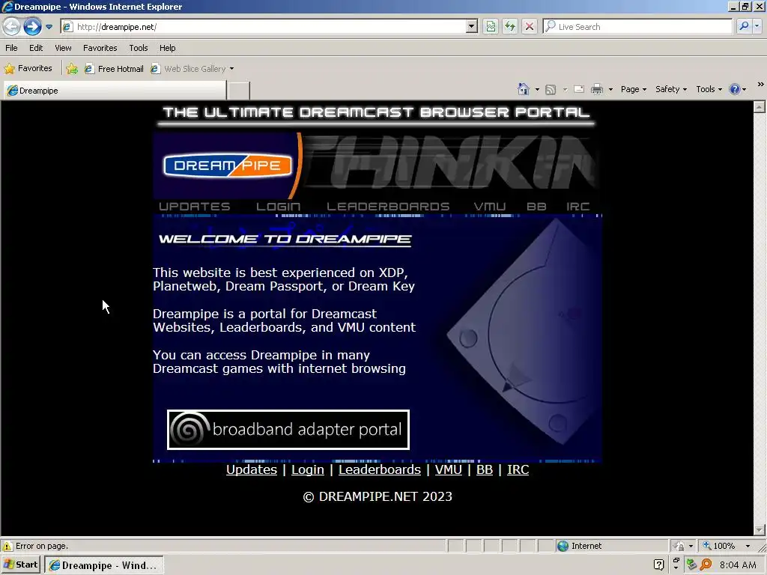
Task: Open the search provider dropdown arrow
Action: click(757, 26)
